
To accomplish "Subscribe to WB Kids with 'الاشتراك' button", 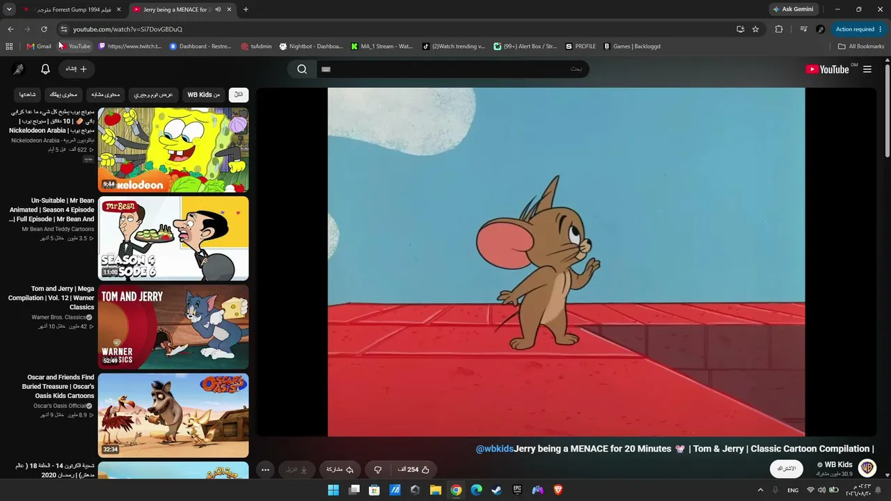I will coord(787,468).
